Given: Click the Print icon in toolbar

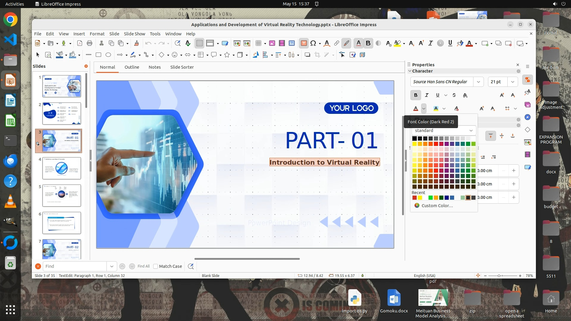Looking at the screenshot, I should point(90,43).
